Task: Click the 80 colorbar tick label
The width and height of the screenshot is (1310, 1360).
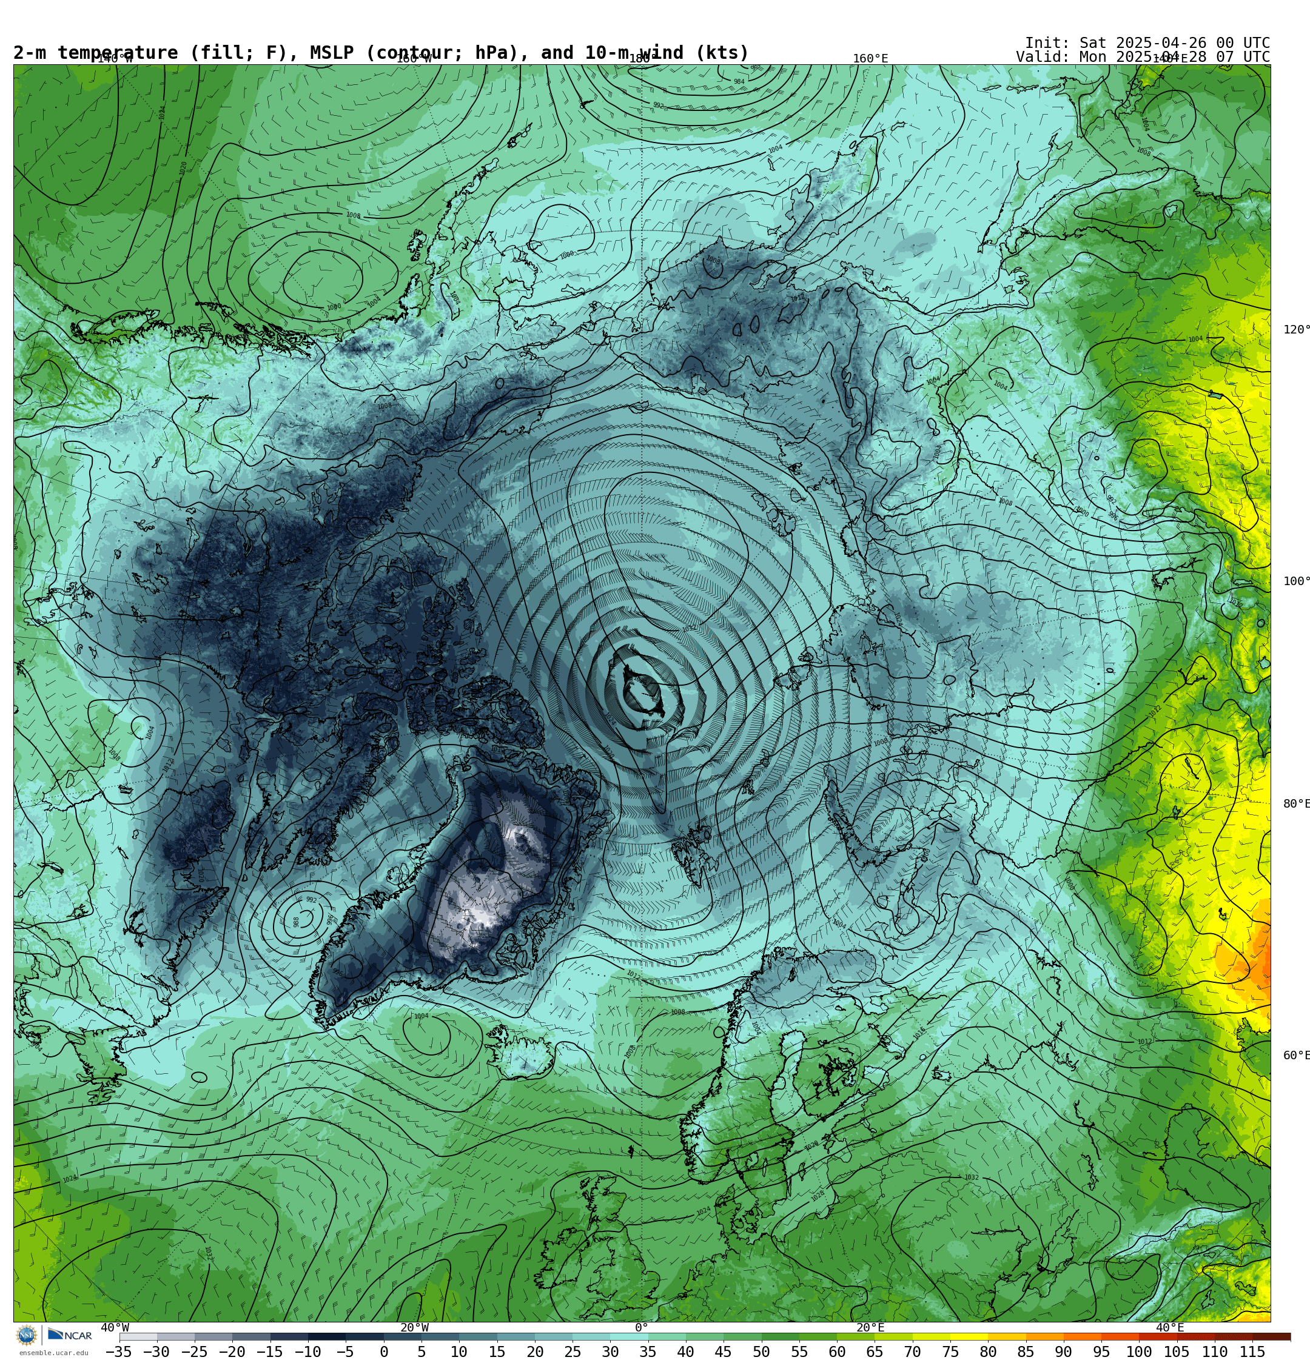Action: (x=987, y=1352)
